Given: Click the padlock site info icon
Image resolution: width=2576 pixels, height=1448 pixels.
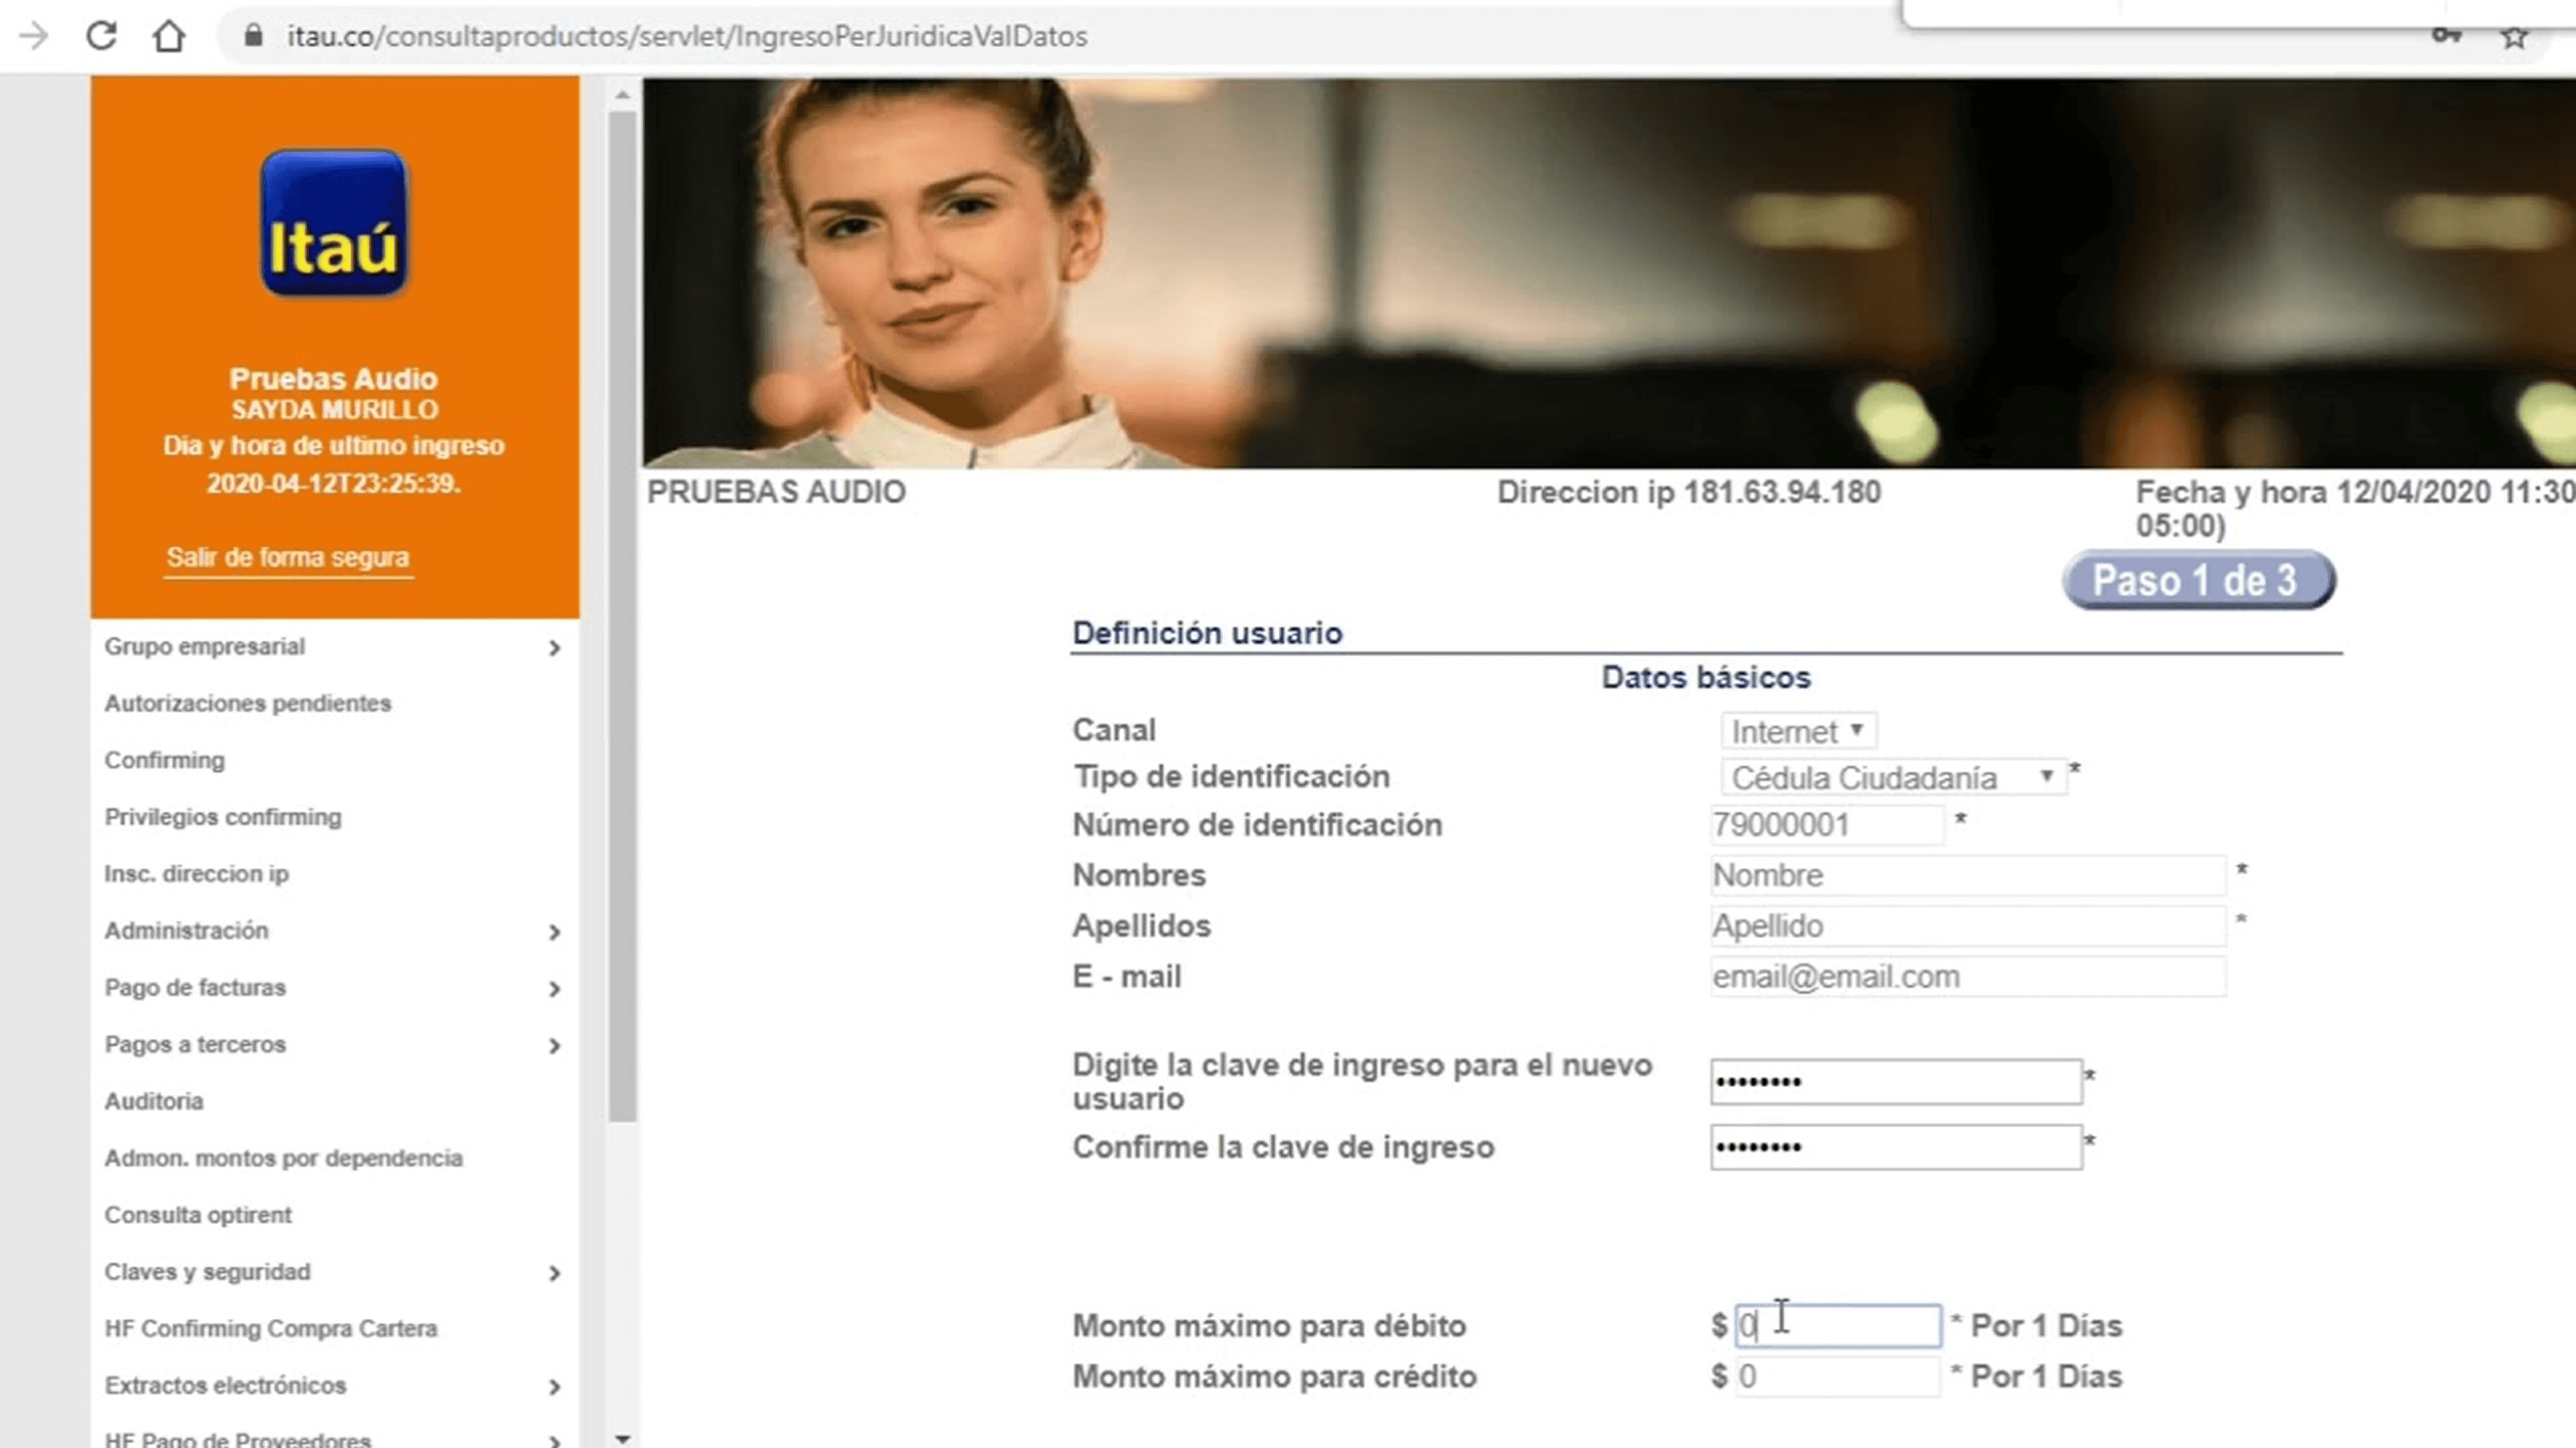Looking at the screenshot, I should 254,36.
